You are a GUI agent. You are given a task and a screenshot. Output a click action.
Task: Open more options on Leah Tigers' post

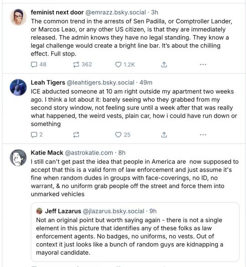coord(203,135)
